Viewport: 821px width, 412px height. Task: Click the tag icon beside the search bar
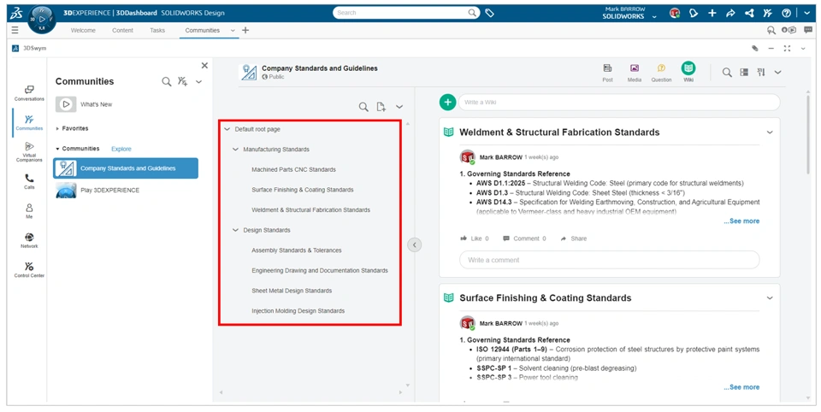489,13
